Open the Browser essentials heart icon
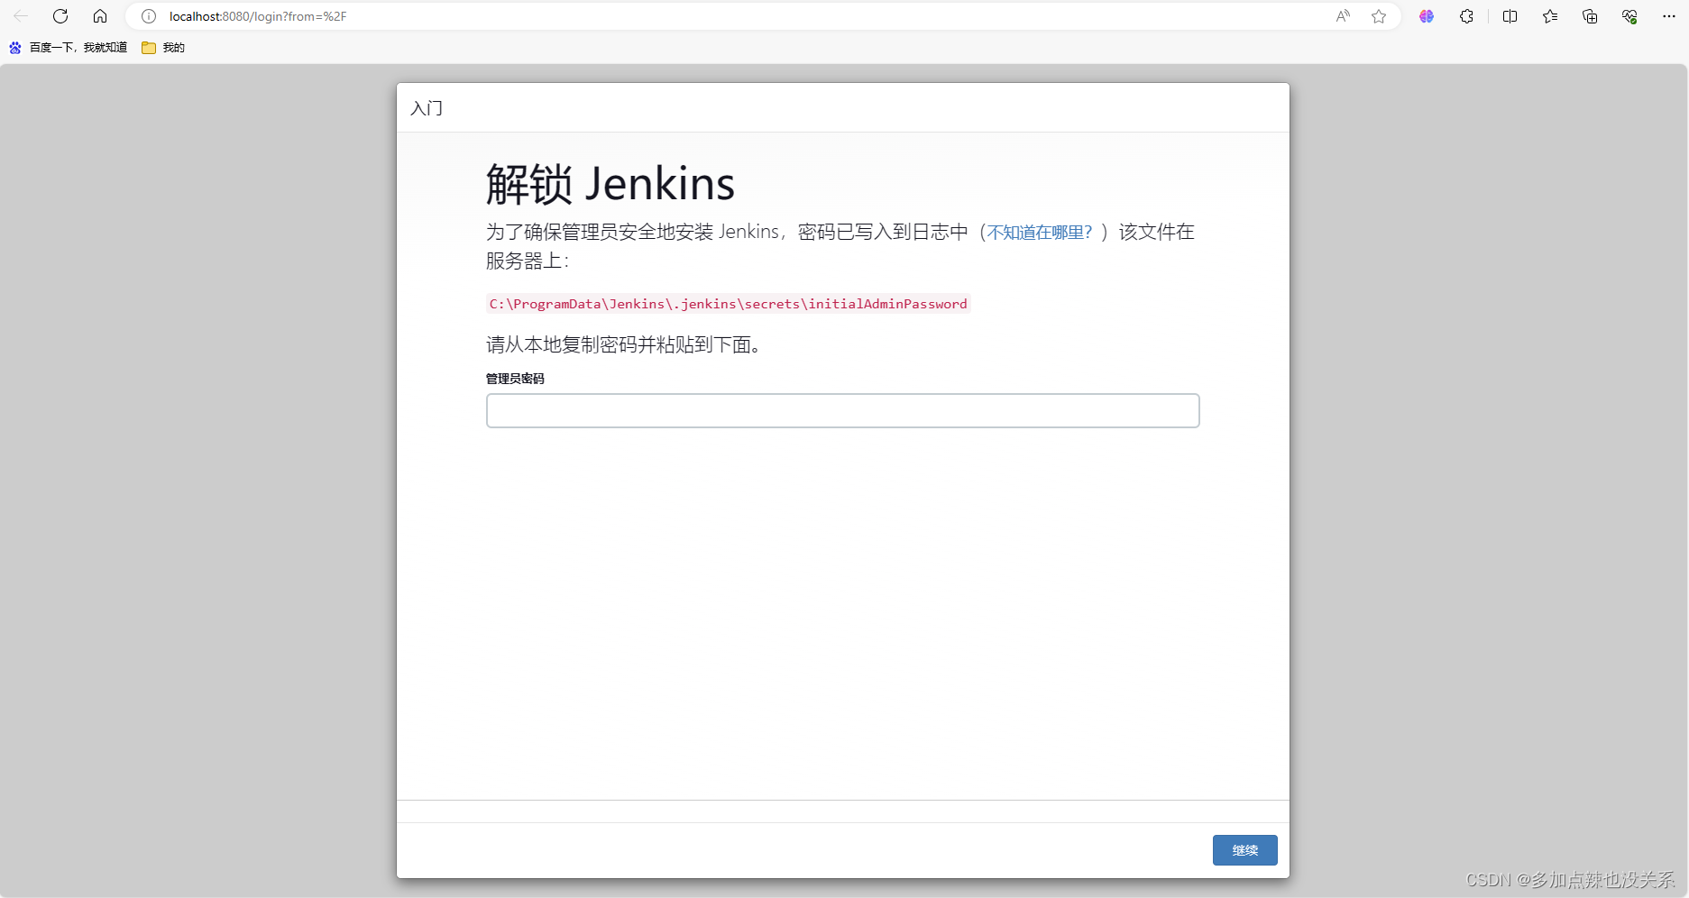1689x898 pixels. tap(1629, 16)
